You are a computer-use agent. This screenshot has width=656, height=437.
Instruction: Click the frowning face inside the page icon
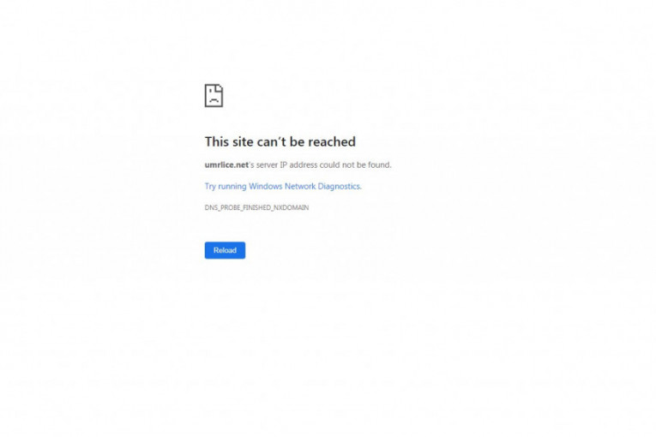coord(214,97)
